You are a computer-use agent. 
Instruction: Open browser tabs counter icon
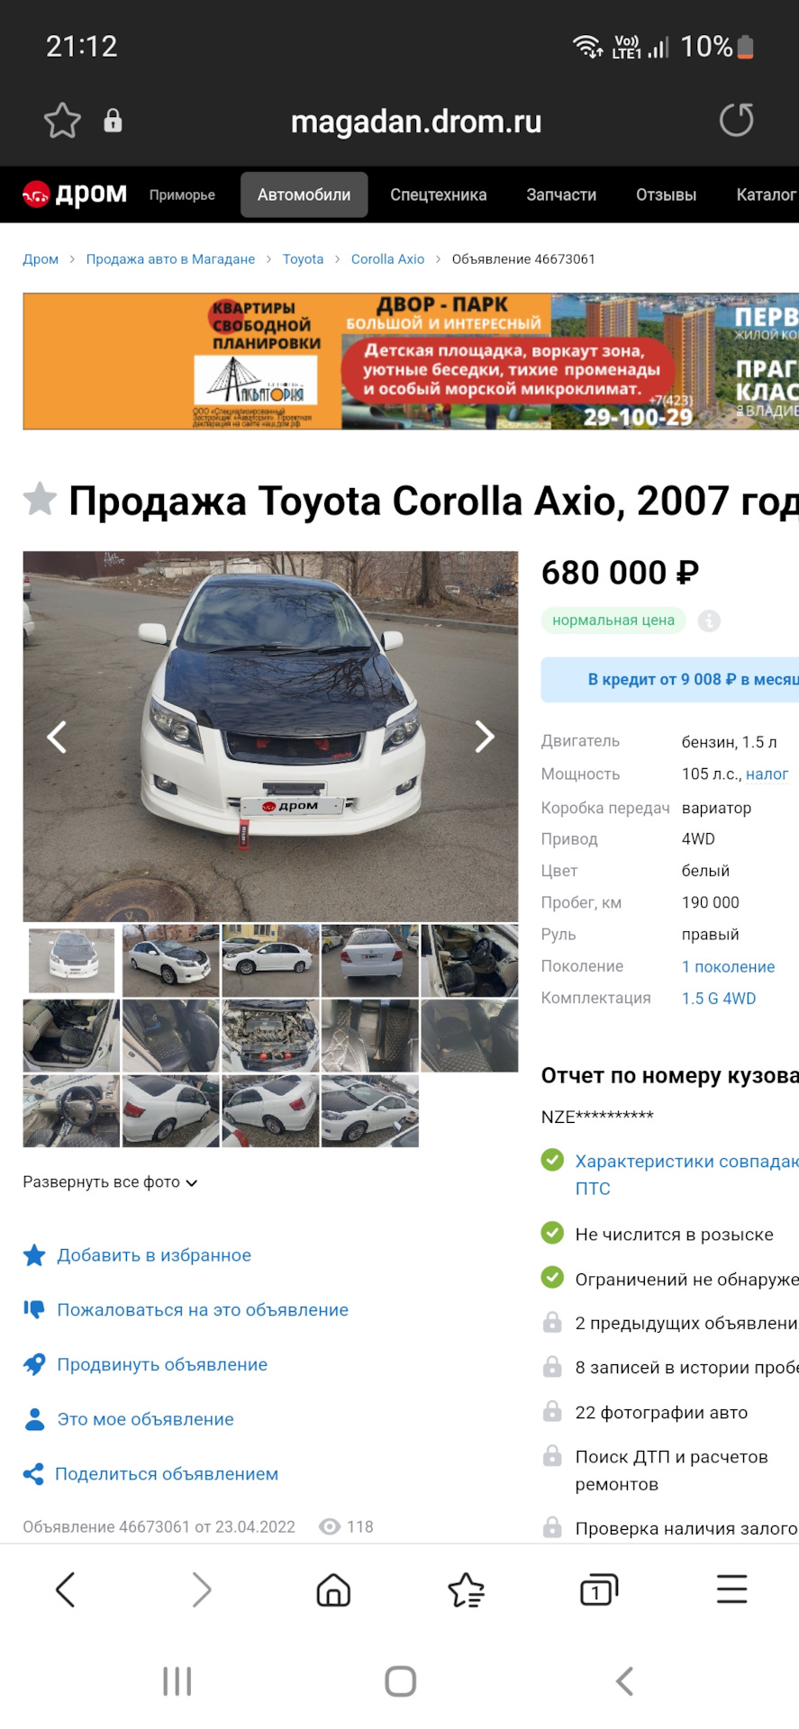pos(598,1589)
